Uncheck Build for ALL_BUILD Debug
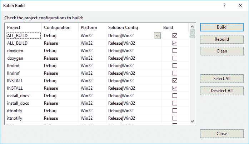249x144 pixels. pos(175,35)
